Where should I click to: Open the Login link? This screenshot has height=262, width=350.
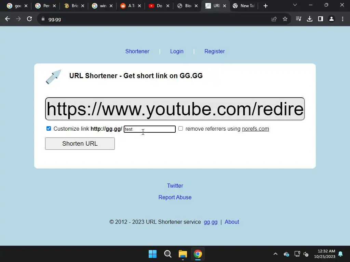point(177,51)
